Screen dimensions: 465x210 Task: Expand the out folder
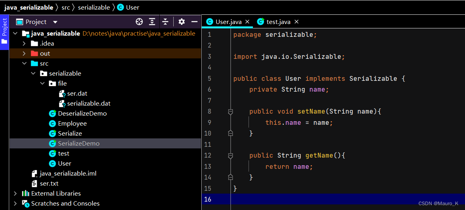pos(24,54)
